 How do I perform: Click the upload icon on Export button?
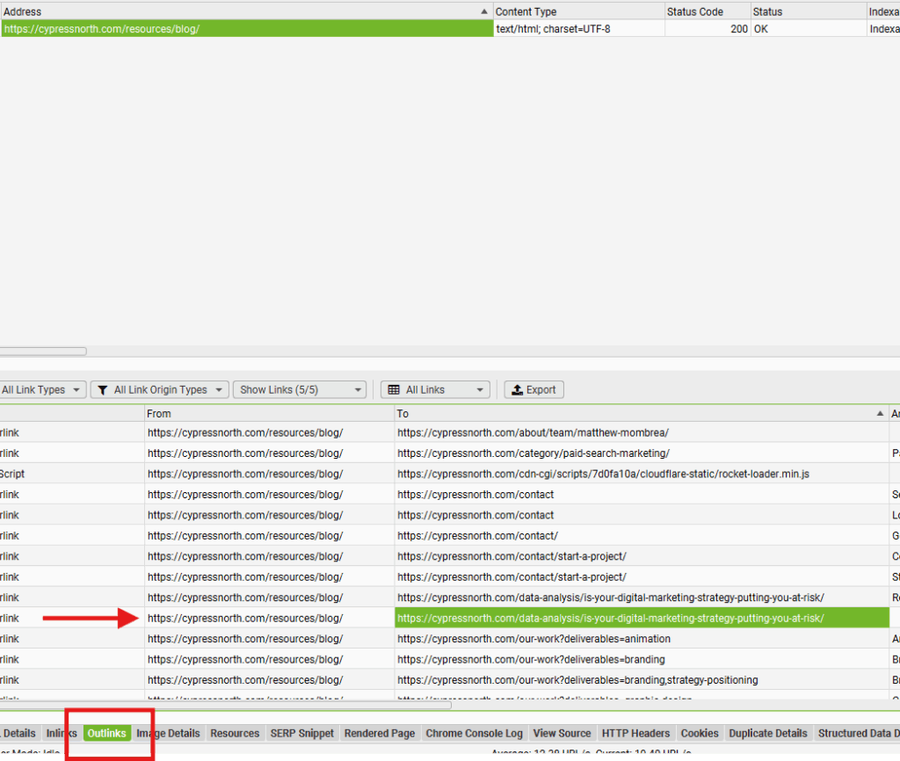click(517, 389)
